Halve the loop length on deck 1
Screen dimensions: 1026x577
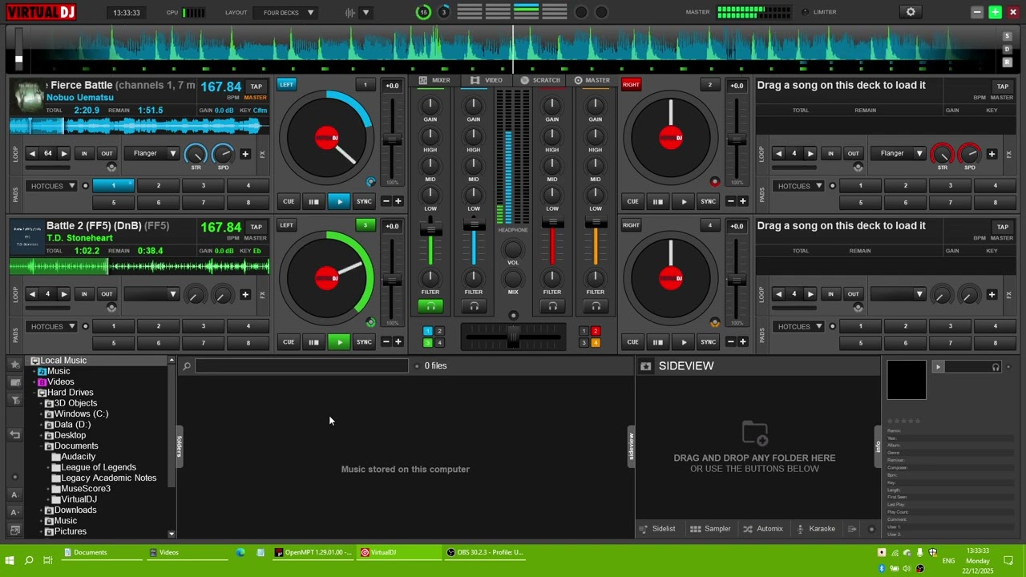32,154
